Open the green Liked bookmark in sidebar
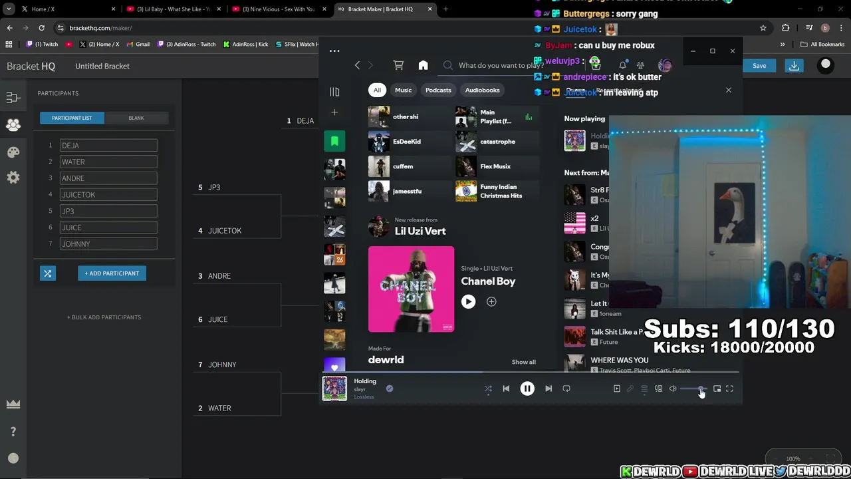 click(334, 141)
